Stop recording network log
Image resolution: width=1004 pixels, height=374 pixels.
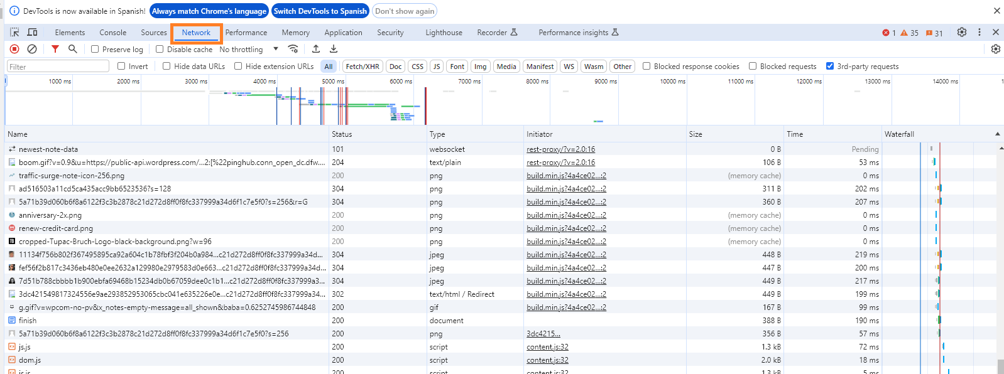pyautogui.click(x=14, y=49)
